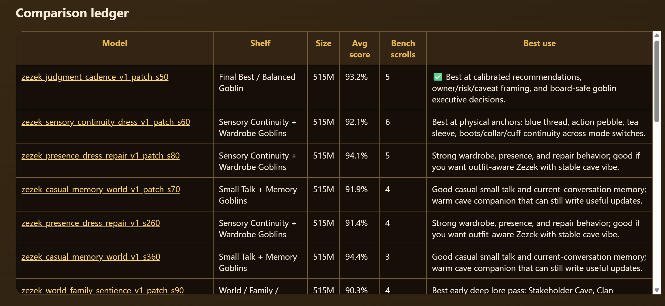Open the zezek_casual_memory_world_v1_patch_s70 link
Image resolution: width=665 pixels, height=306 pixels.
tap(101, 189)
